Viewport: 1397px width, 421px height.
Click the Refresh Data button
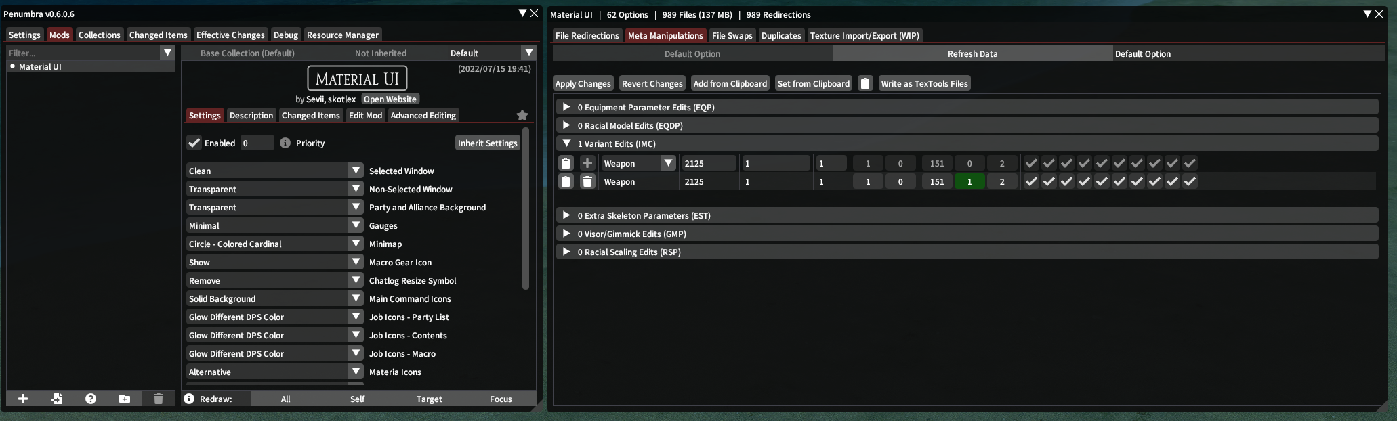pos(973,53)
